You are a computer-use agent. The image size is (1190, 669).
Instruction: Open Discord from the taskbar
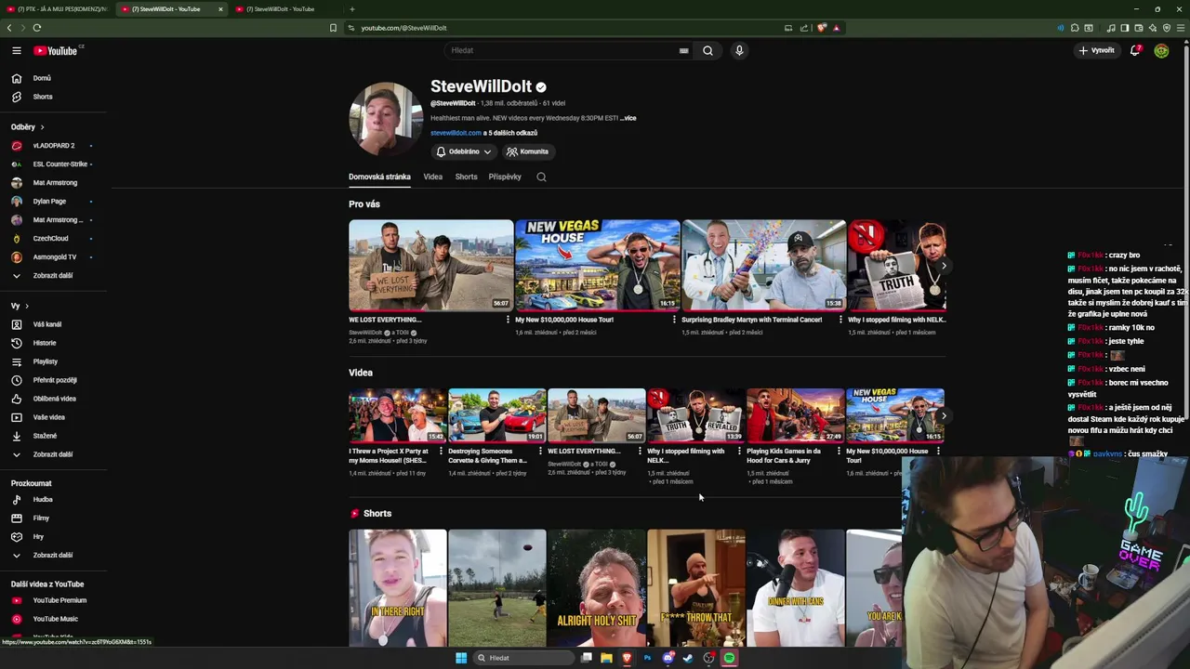668,658
